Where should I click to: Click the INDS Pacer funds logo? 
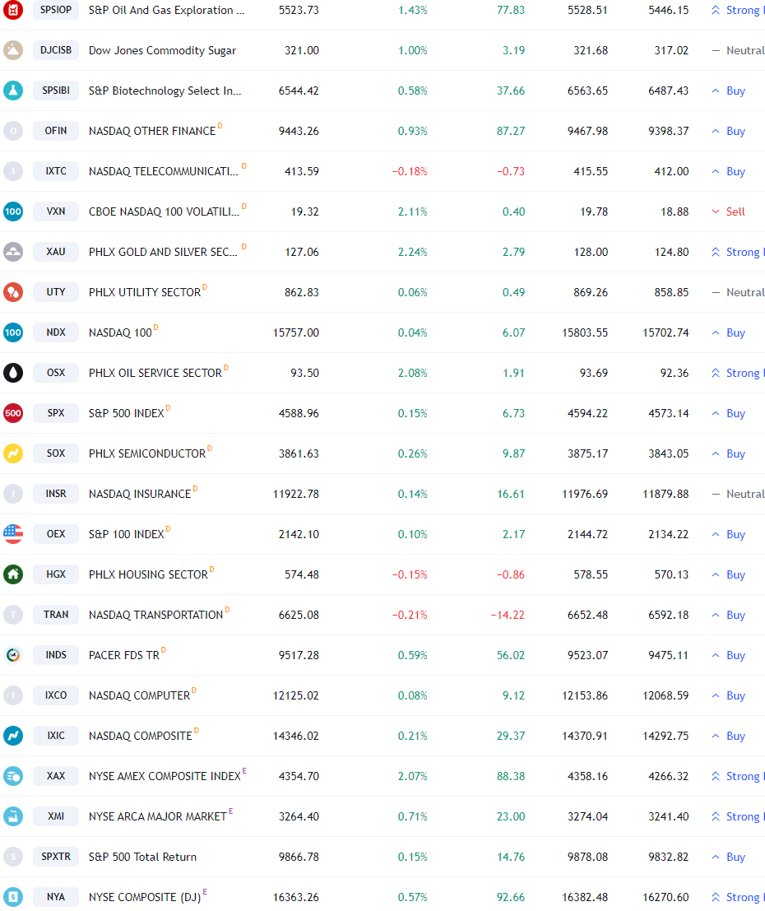[13, 655]
